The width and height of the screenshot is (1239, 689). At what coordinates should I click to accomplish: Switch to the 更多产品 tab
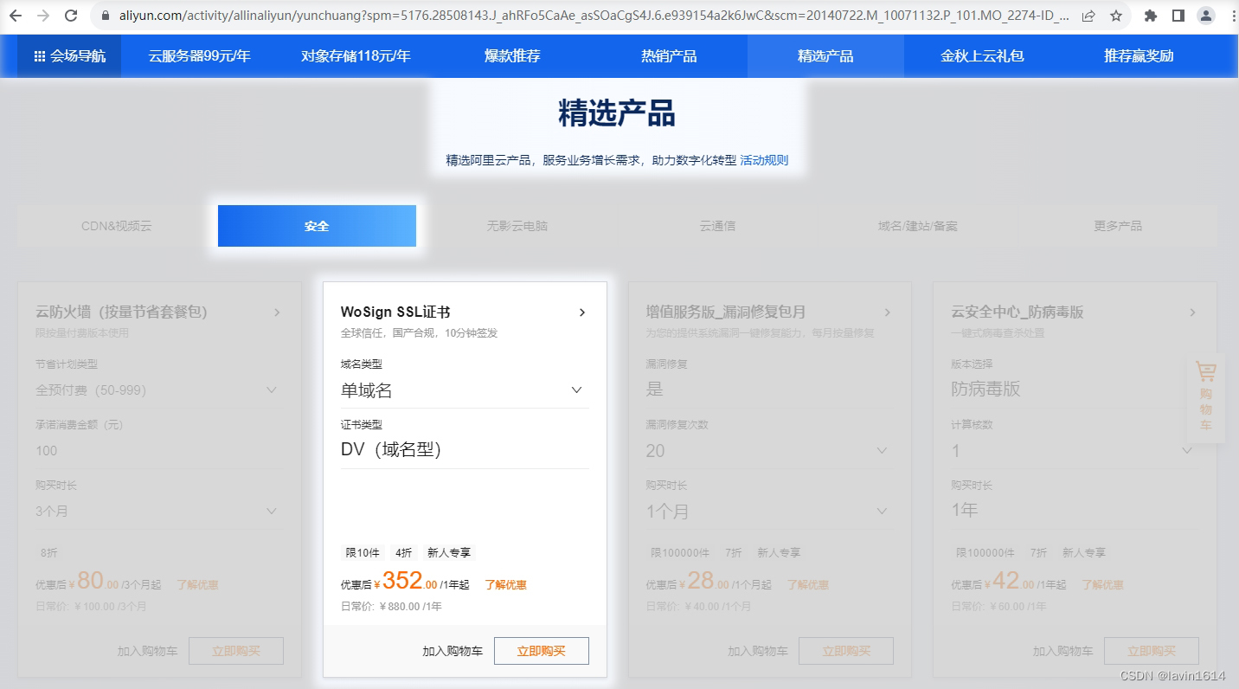(x=1118, y=226)
